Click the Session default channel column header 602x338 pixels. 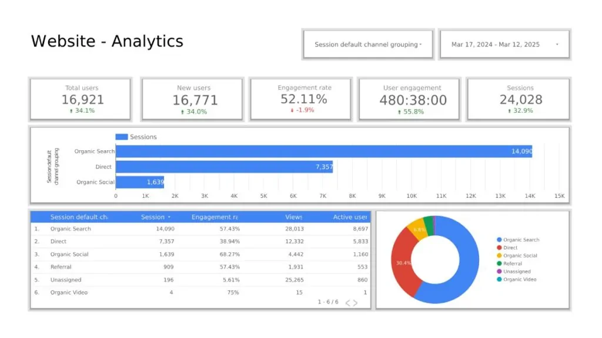tap(79, 217)
